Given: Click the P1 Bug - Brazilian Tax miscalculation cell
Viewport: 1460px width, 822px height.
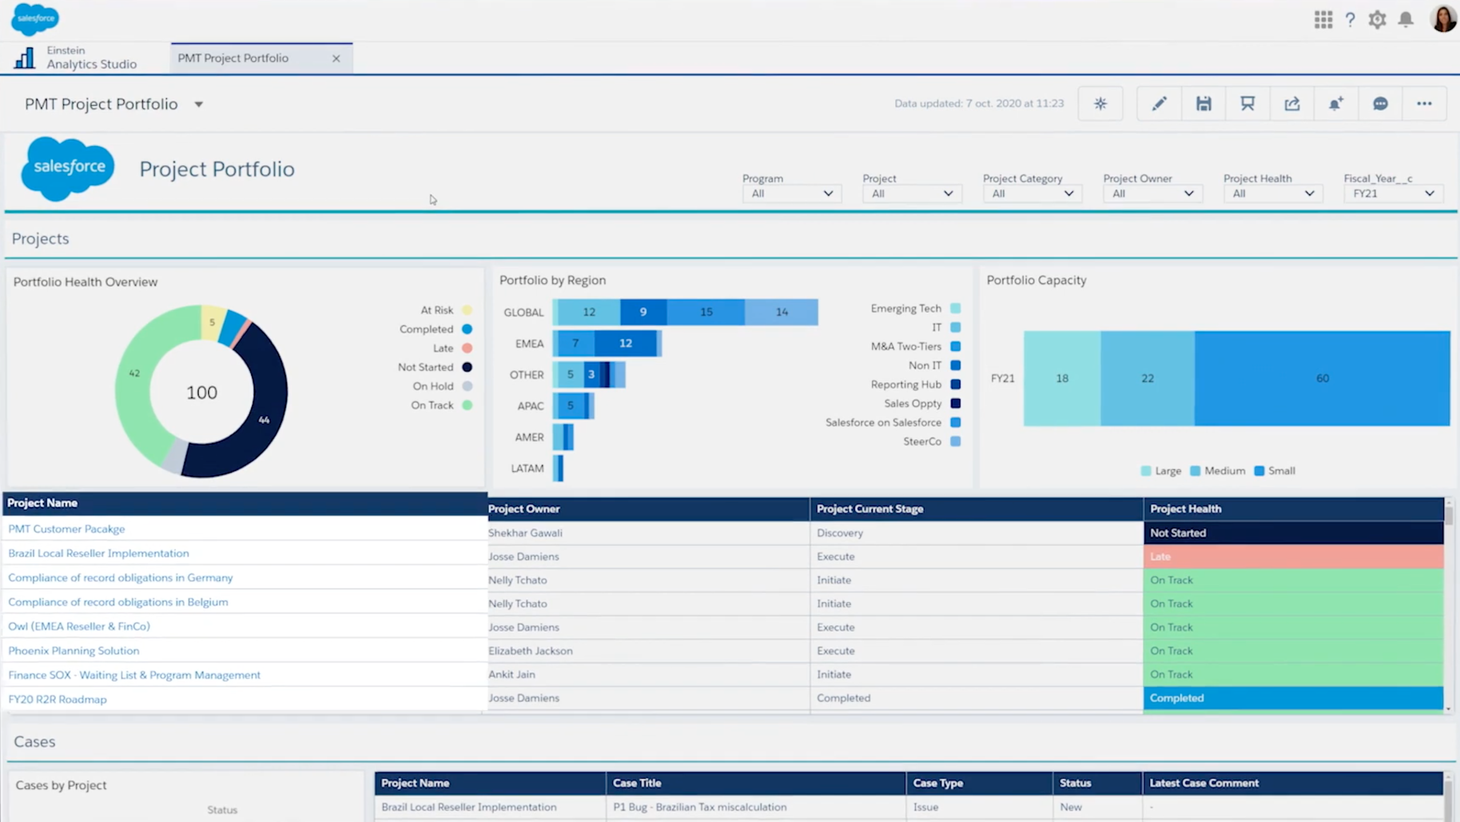Looking at the screenshot, I should [x=755, y=807].
